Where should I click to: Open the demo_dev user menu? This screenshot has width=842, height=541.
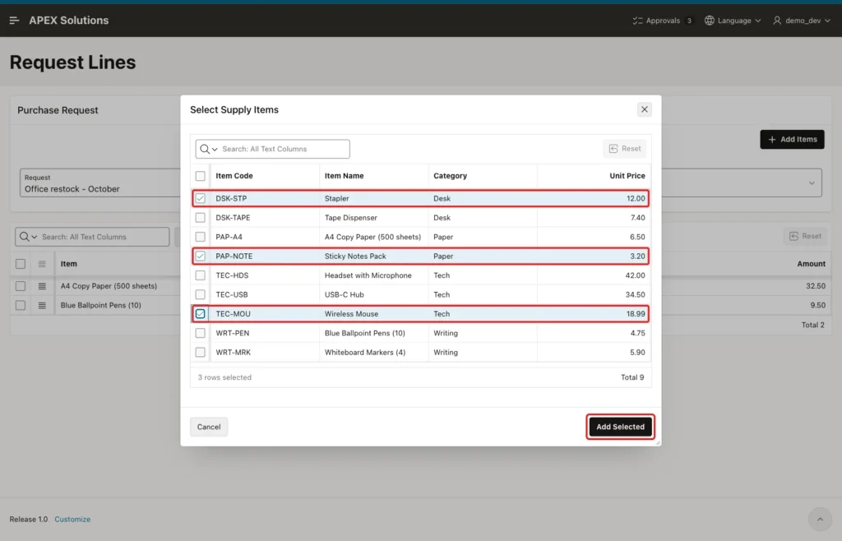[x=802, y=21]
